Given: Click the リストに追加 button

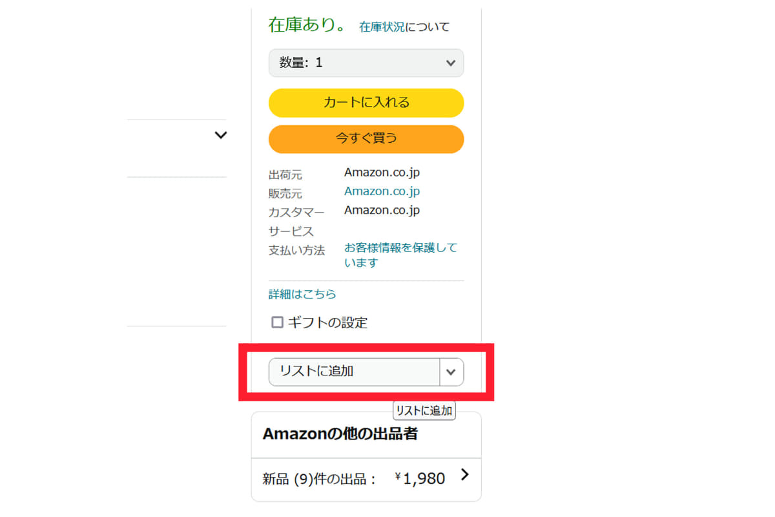Looking at the screenshot, I should point(354,372).
